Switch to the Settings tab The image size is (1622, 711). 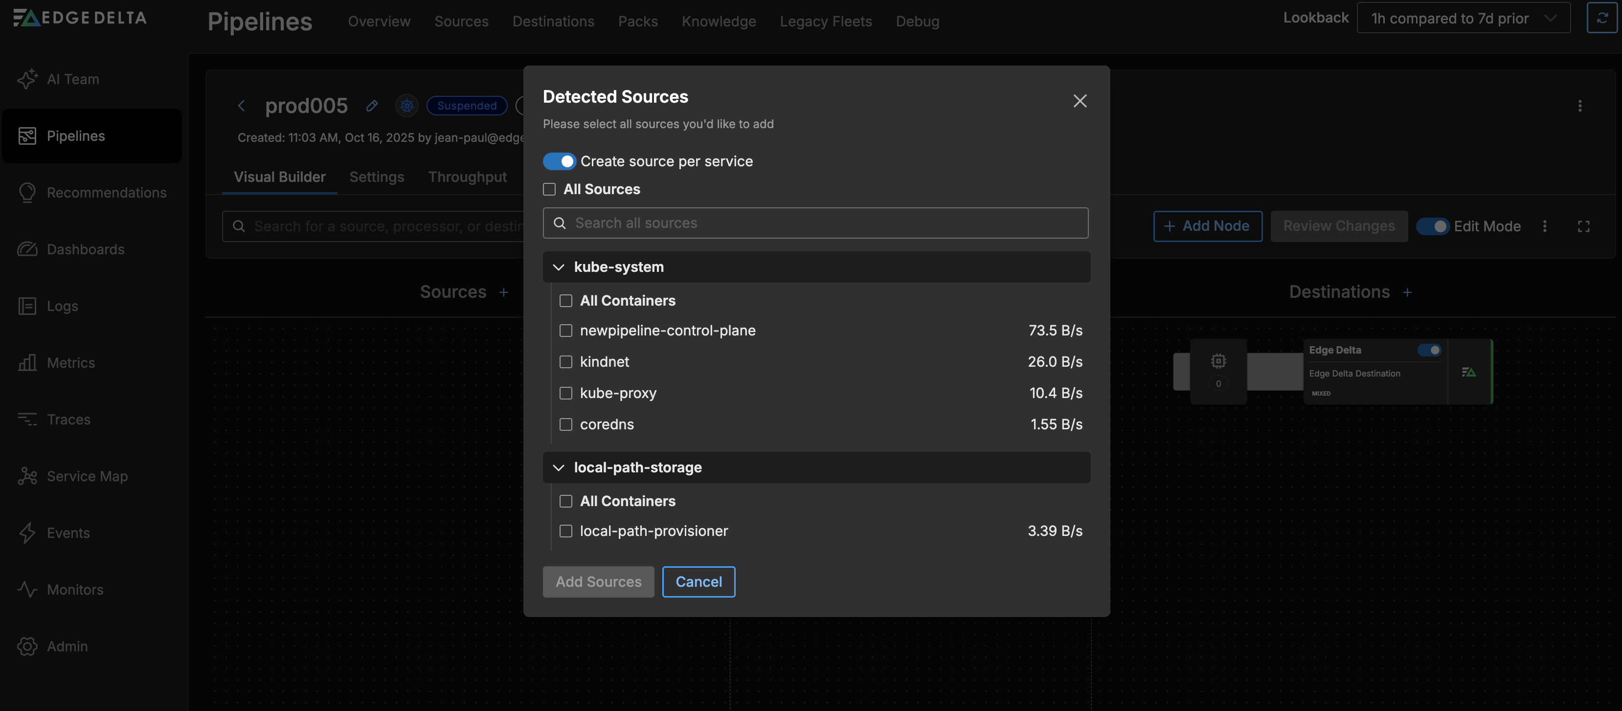click(377, 178)
